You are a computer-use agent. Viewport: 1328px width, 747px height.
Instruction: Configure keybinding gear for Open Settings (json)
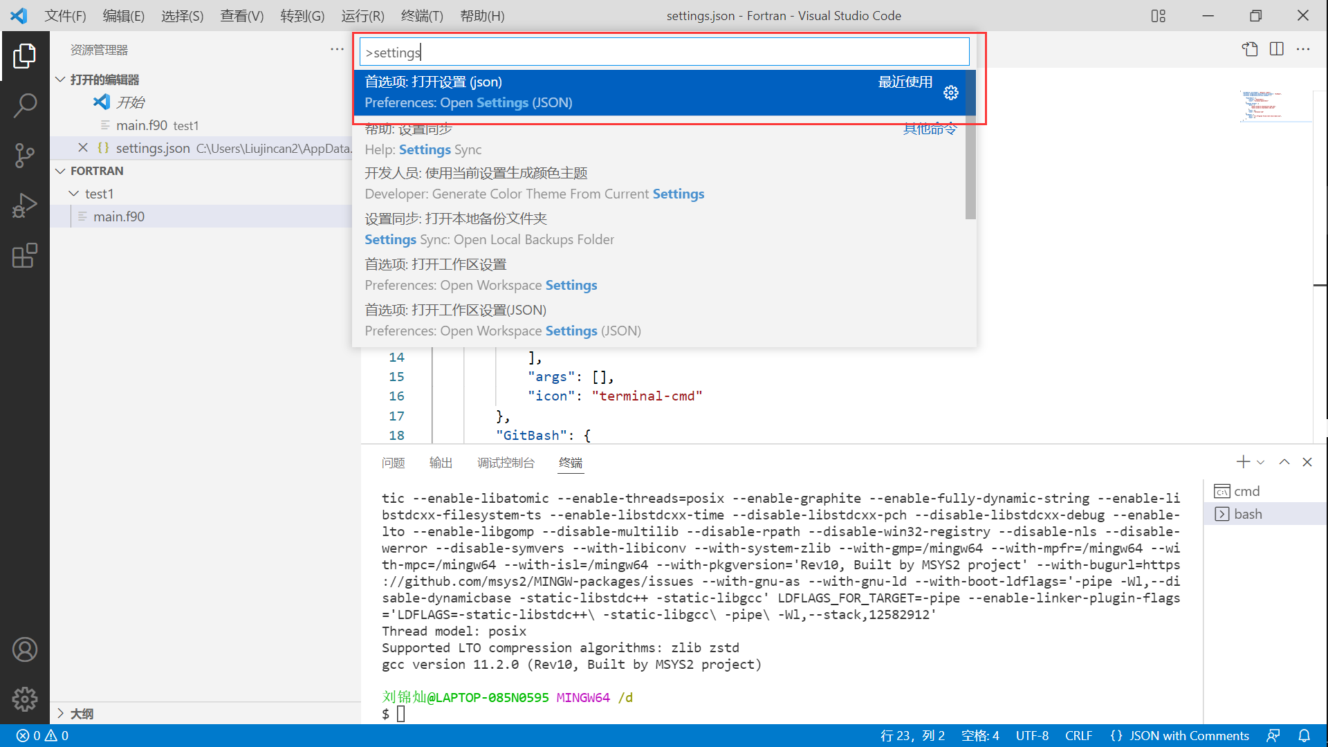pyautogui.click(x=951, y=93)
